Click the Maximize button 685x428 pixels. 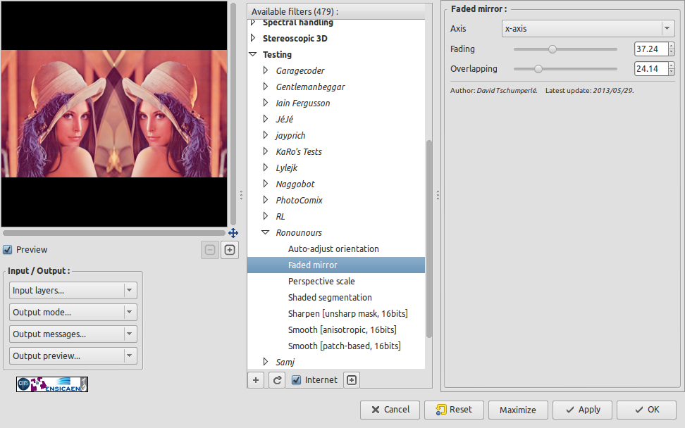(x=518, y=410)
